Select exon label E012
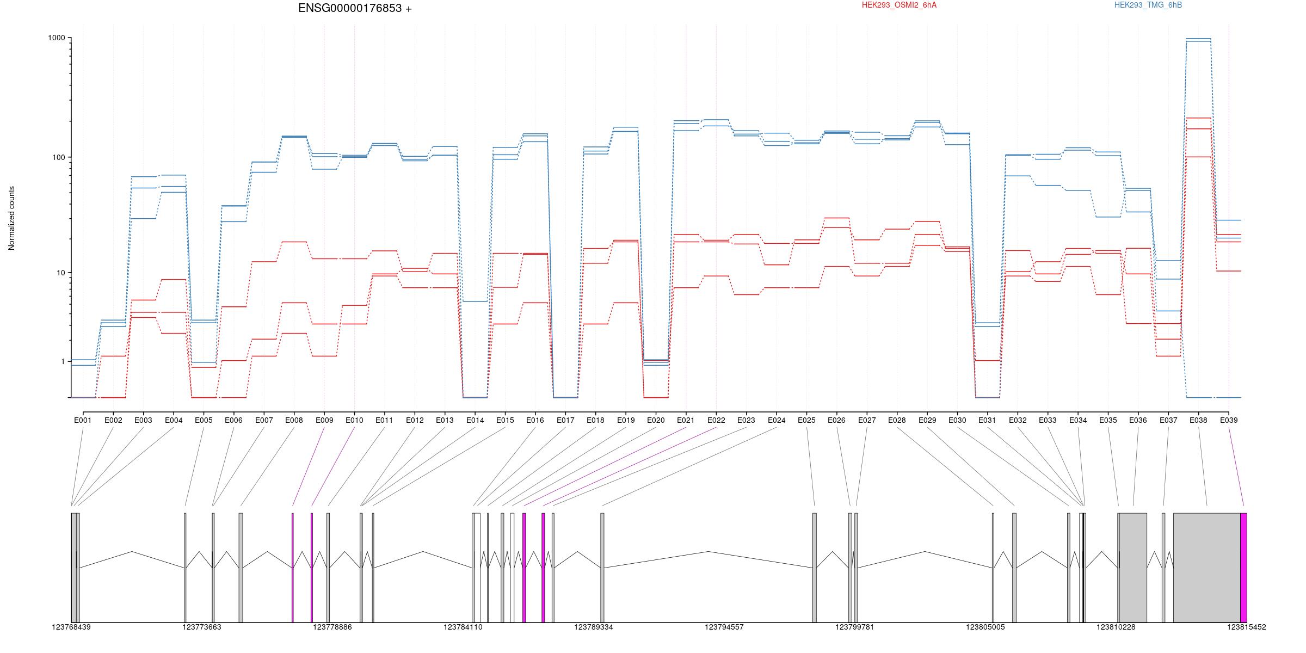This screenshot has width=1306, height=653. pos(415,420)
